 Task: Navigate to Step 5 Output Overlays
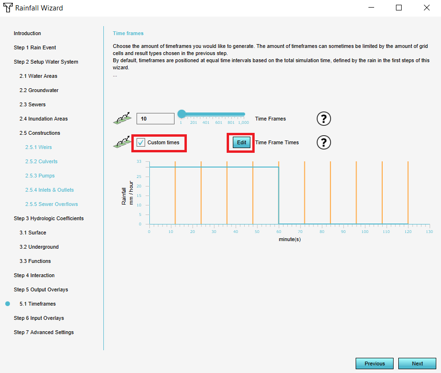pyautogui.click(x=40, y=289)
